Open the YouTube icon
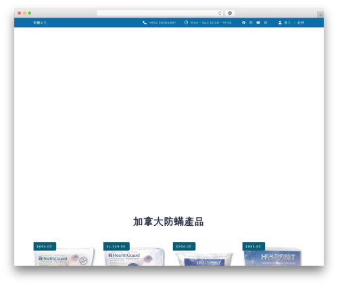The width and height of the screenshot is (338, 286). [x=258, y=22]
